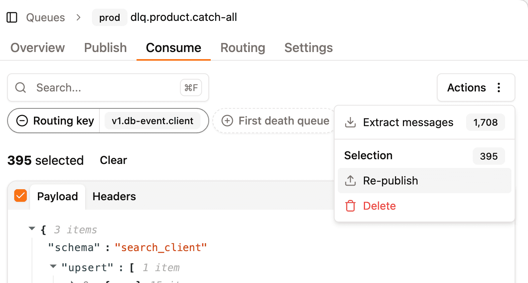Click the red Delete trash icon
Viewport: 528px width, 283px height.
[350, 206]
